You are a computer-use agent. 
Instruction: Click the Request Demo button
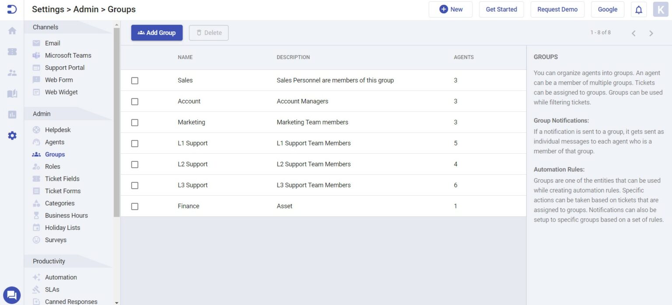click(x=557, y=9)
